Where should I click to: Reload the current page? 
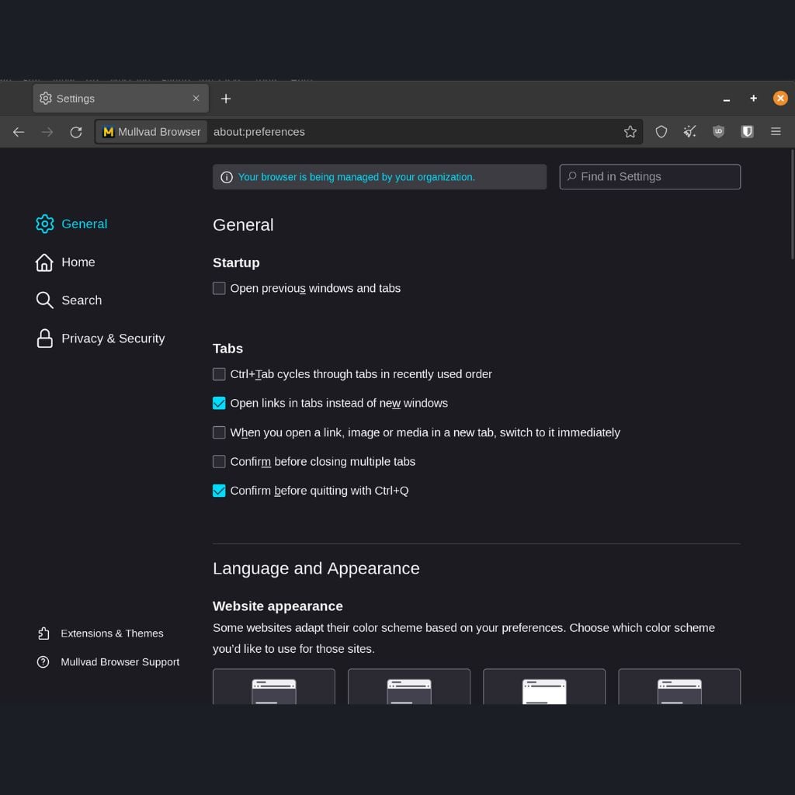[x=76, y=132]
